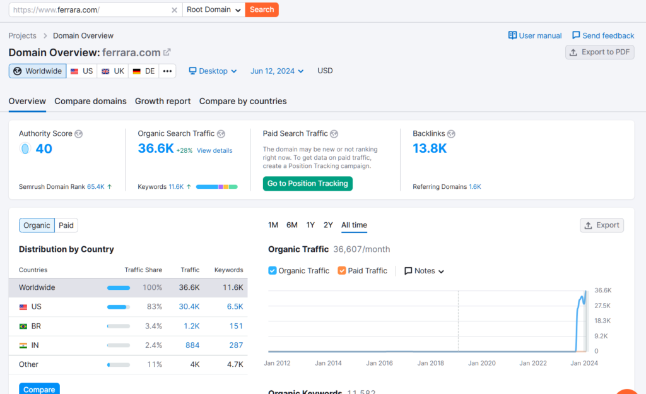Click the Keywords 11.6K up arrow
This screenshot has height=394, width=646.
point(189,187)
